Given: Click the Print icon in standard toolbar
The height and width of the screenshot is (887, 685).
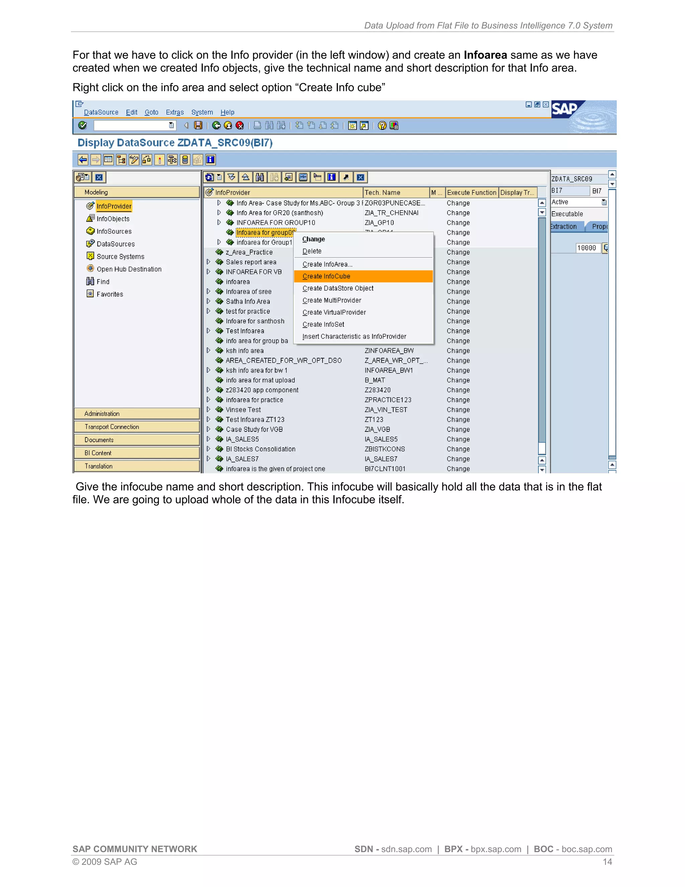Looking at the screenshot, I should pyautogui.click(x=257, y=126).
